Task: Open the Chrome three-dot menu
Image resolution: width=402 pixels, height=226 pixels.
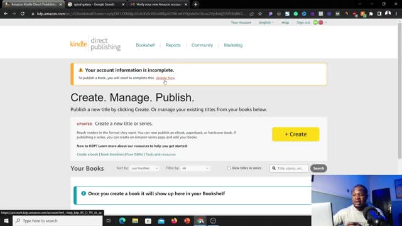Action: [396, 14]
